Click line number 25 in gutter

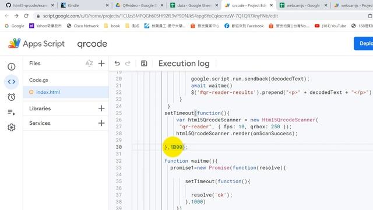(119, 113)
